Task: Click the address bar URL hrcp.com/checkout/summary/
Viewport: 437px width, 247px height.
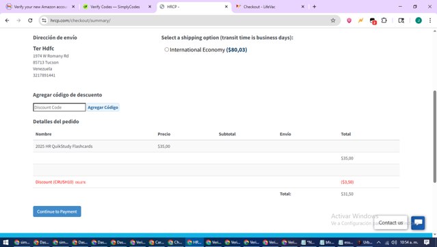Action: tap(80, 21)
